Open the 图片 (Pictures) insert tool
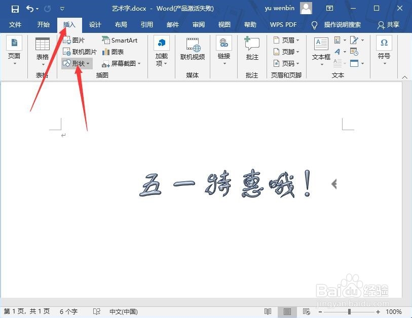This screenshot has height=318, width=412. pyautogui.click(x=76, y=40)
